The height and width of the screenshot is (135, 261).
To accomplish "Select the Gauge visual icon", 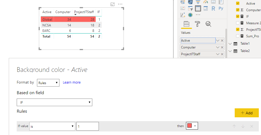I will click(x=206, y=2).
